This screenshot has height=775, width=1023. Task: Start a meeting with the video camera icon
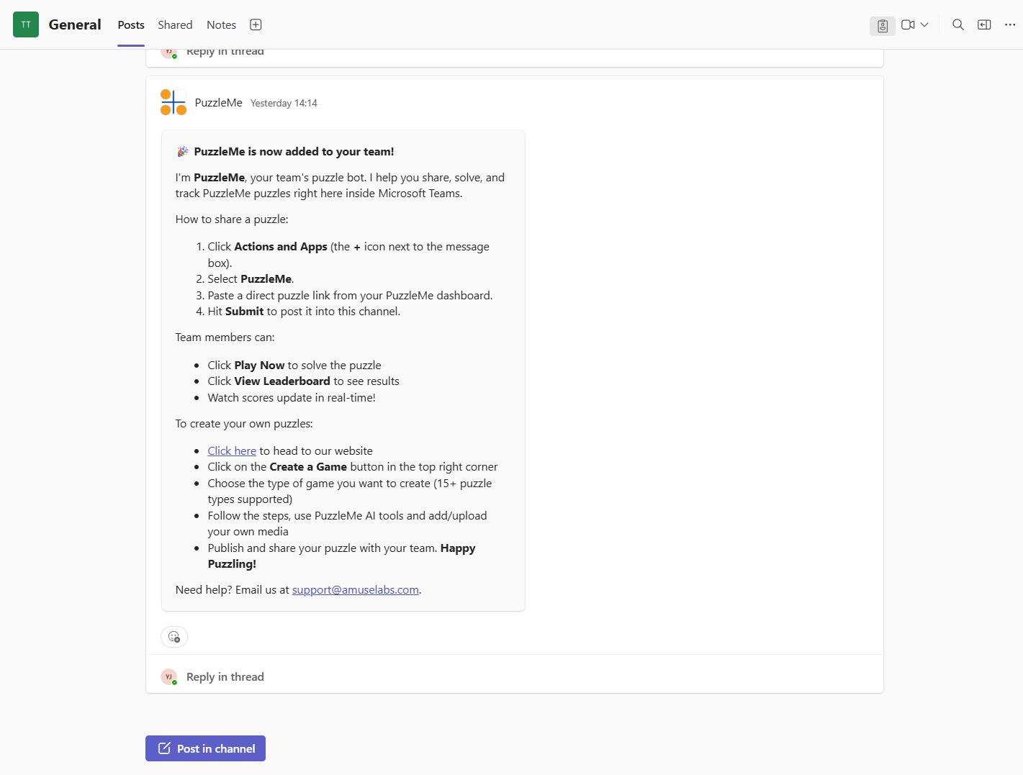[908, 25]
